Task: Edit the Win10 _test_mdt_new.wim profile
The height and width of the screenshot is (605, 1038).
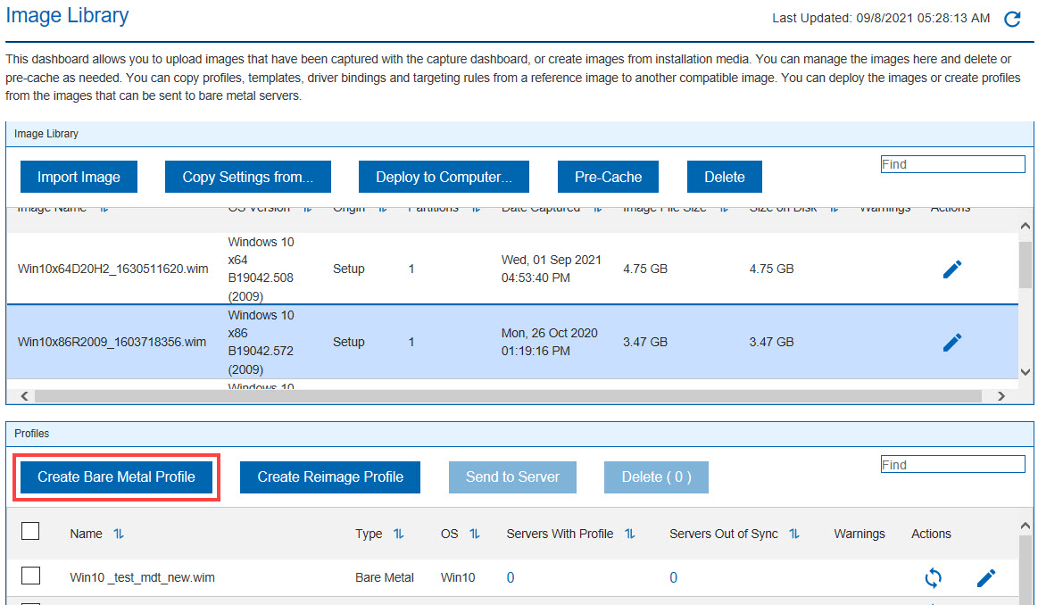Action: point(985,578)
